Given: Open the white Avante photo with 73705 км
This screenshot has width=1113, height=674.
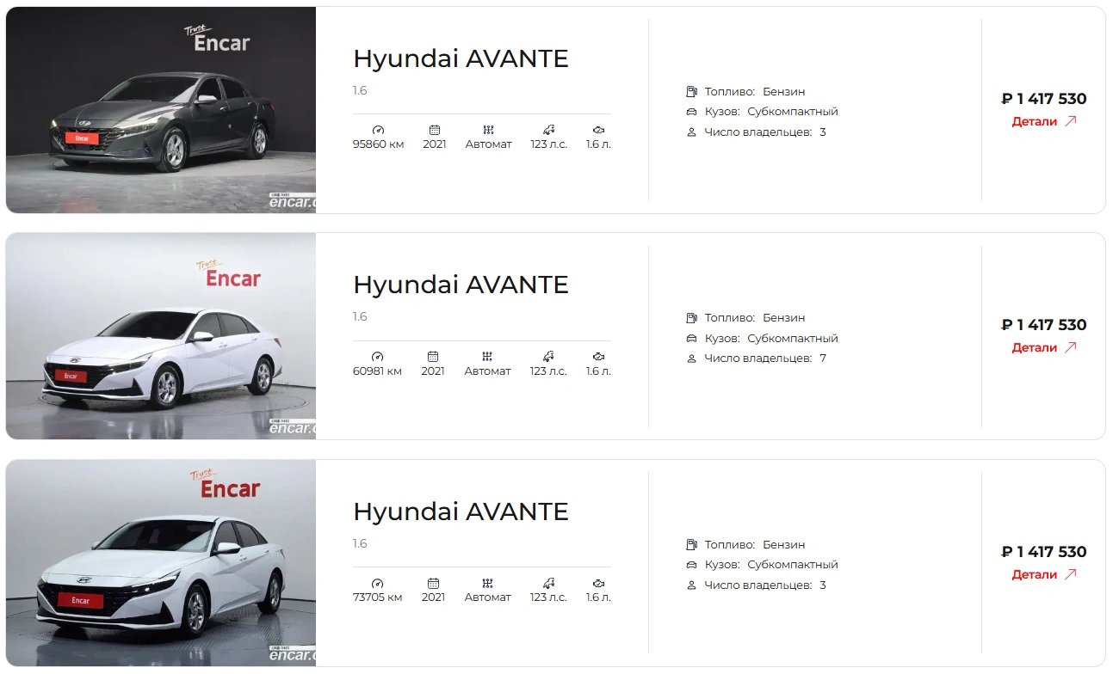Looking at the screenshot, I should click(x=161, y=563).
